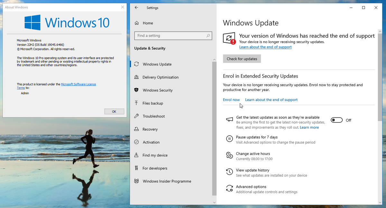Click the Enrol now link
The image size is (386, 208).
point(231,100)
